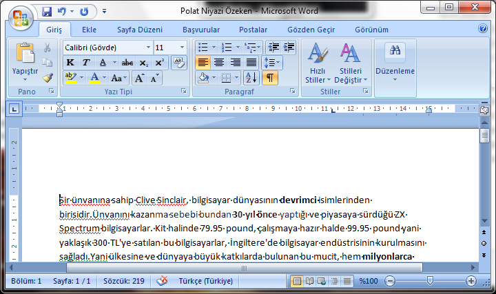
Task: Open the font size 11 dropdown
Action: [x=182, y=48]
